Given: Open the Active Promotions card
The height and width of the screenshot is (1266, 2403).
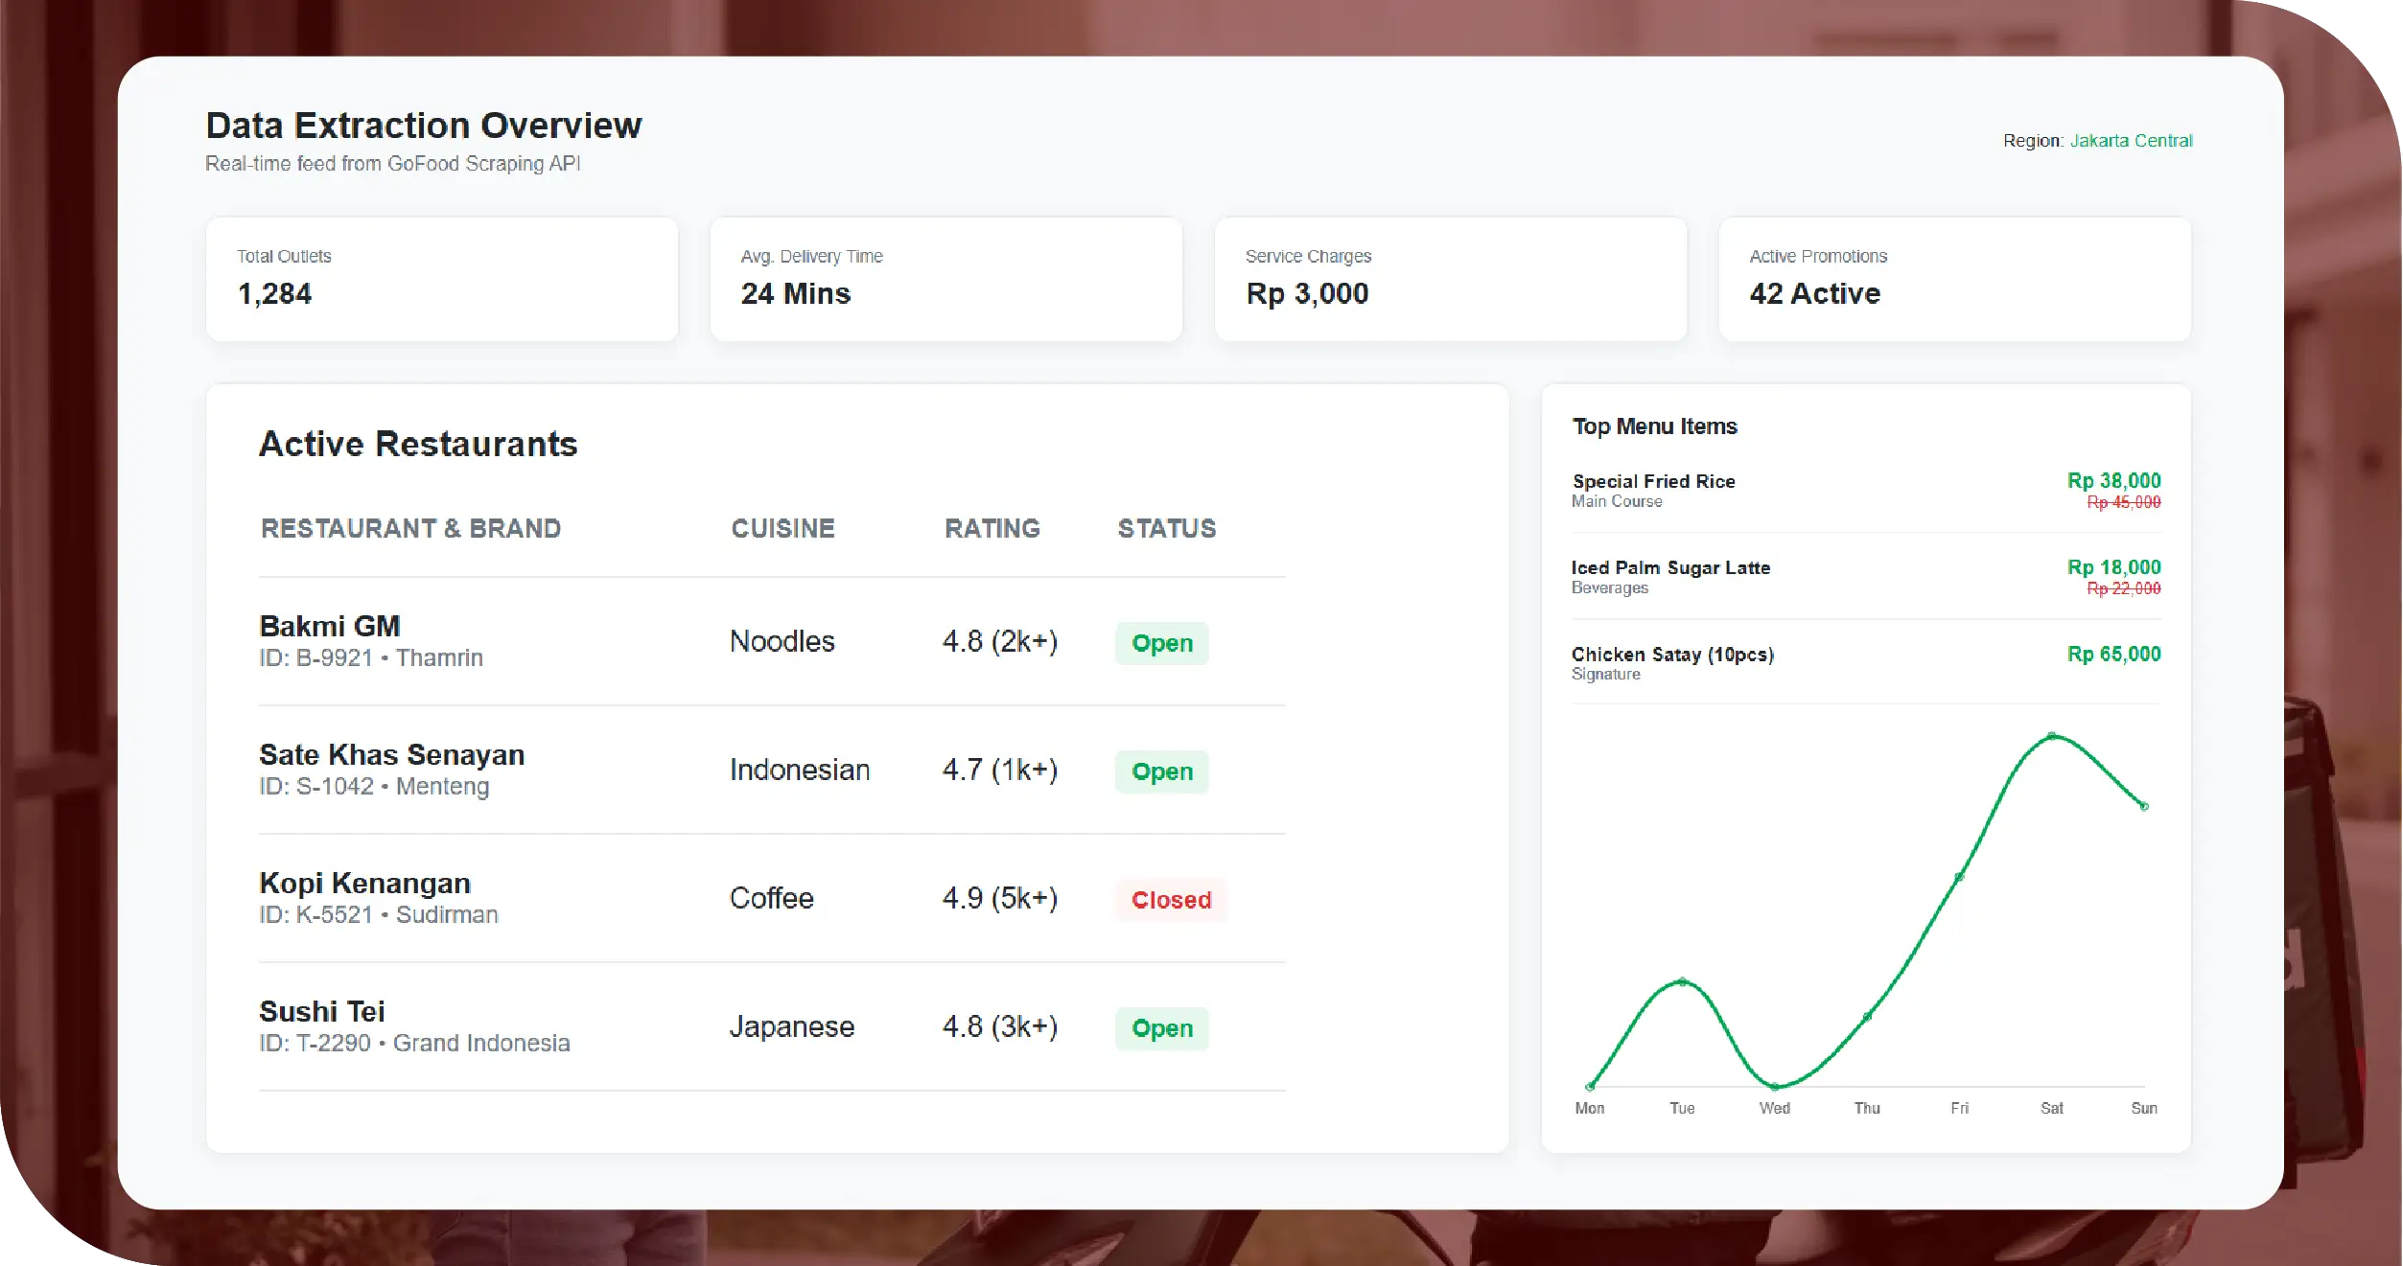Looking at the screenshot, I should pyautogui.click(x=1954, y=279).
